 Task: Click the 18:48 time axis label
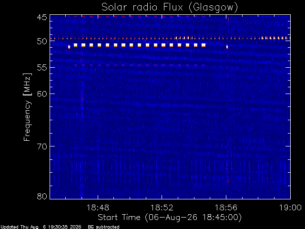pos(98,208)
